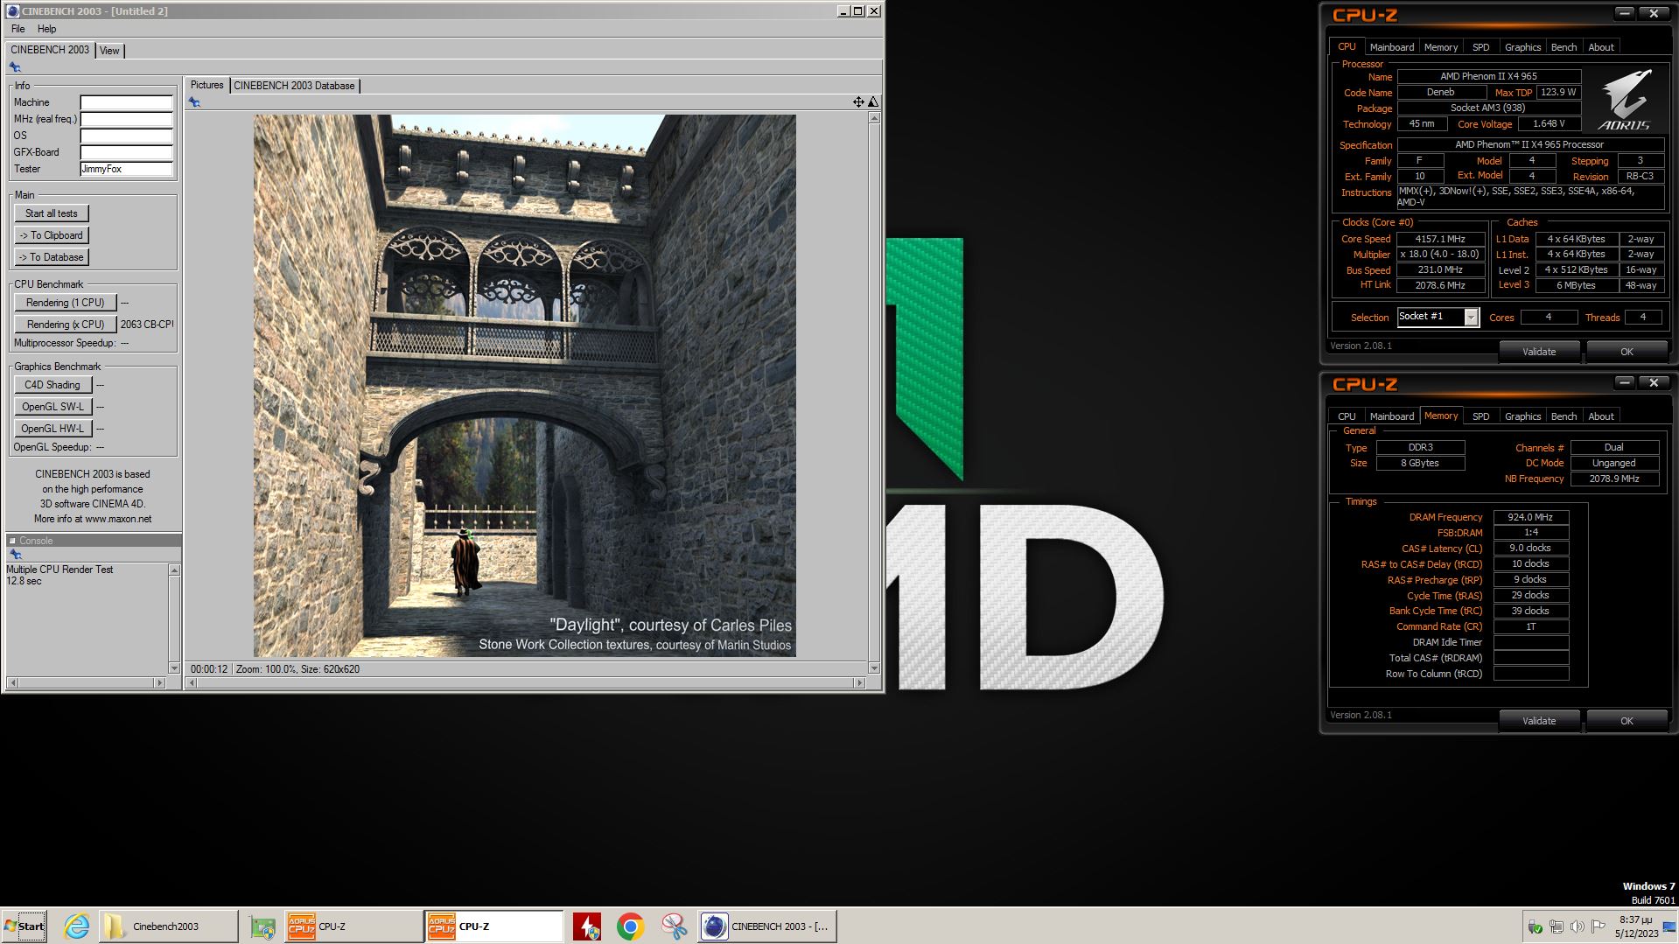Image resolution: width=1679 pixels, height=944 pixels.
Task: Open the Action Center flag tray icon
Action: tap(1598, 927)
